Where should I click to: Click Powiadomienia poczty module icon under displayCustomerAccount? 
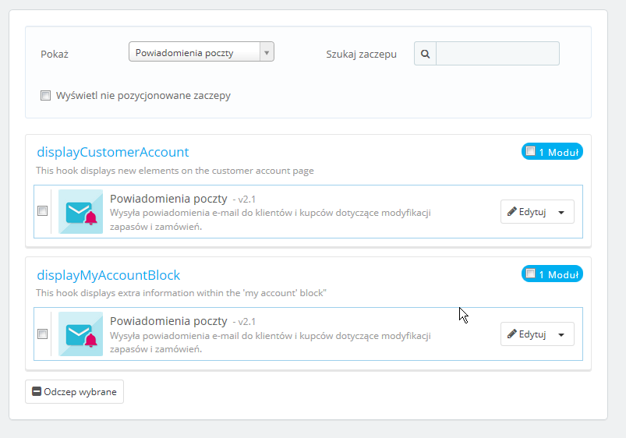(x=81, y=211)
